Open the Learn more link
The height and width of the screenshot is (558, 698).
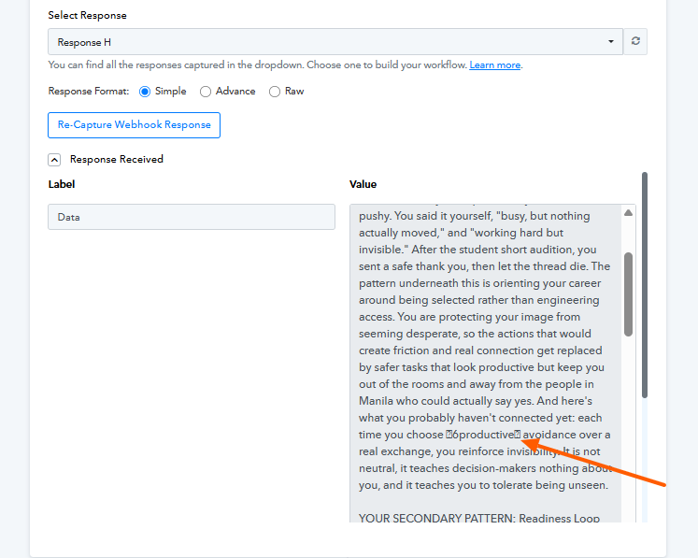coord(495,65)
